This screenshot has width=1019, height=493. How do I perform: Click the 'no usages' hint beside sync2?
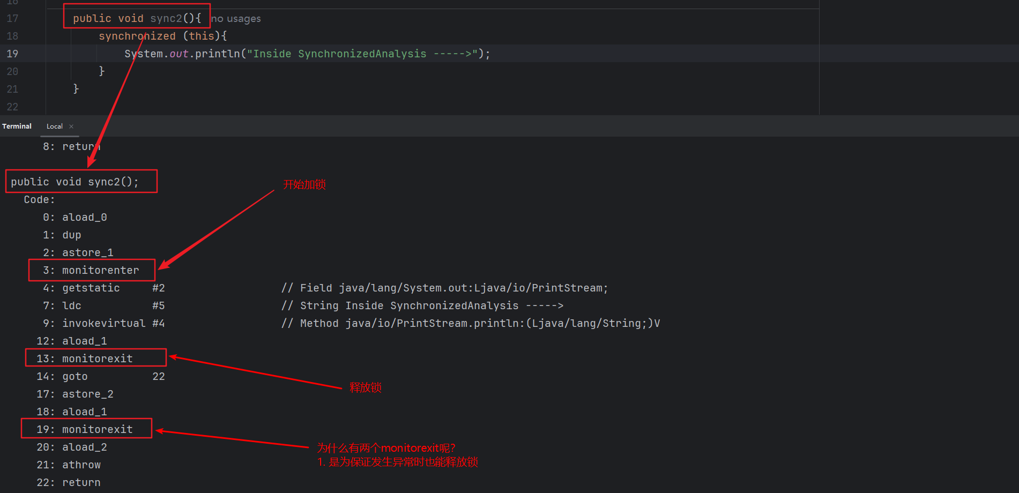[x=236, y=19]
